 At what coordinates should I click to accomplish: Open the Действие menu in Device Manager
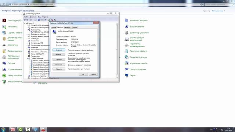(33, 17)
